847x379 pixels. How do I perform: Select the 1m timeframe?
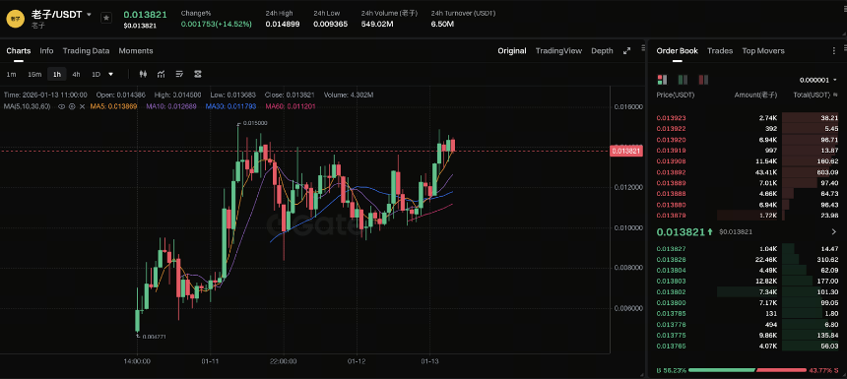tap(12, 74)
